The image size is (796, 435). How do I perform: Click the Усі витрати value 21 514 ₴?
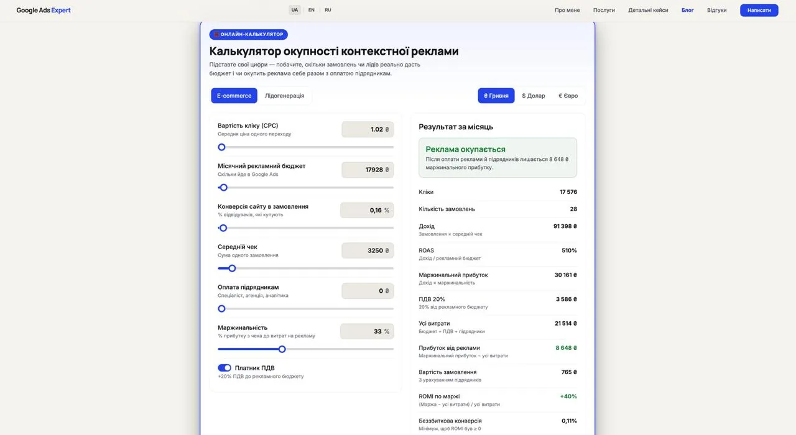pos(566,323)
